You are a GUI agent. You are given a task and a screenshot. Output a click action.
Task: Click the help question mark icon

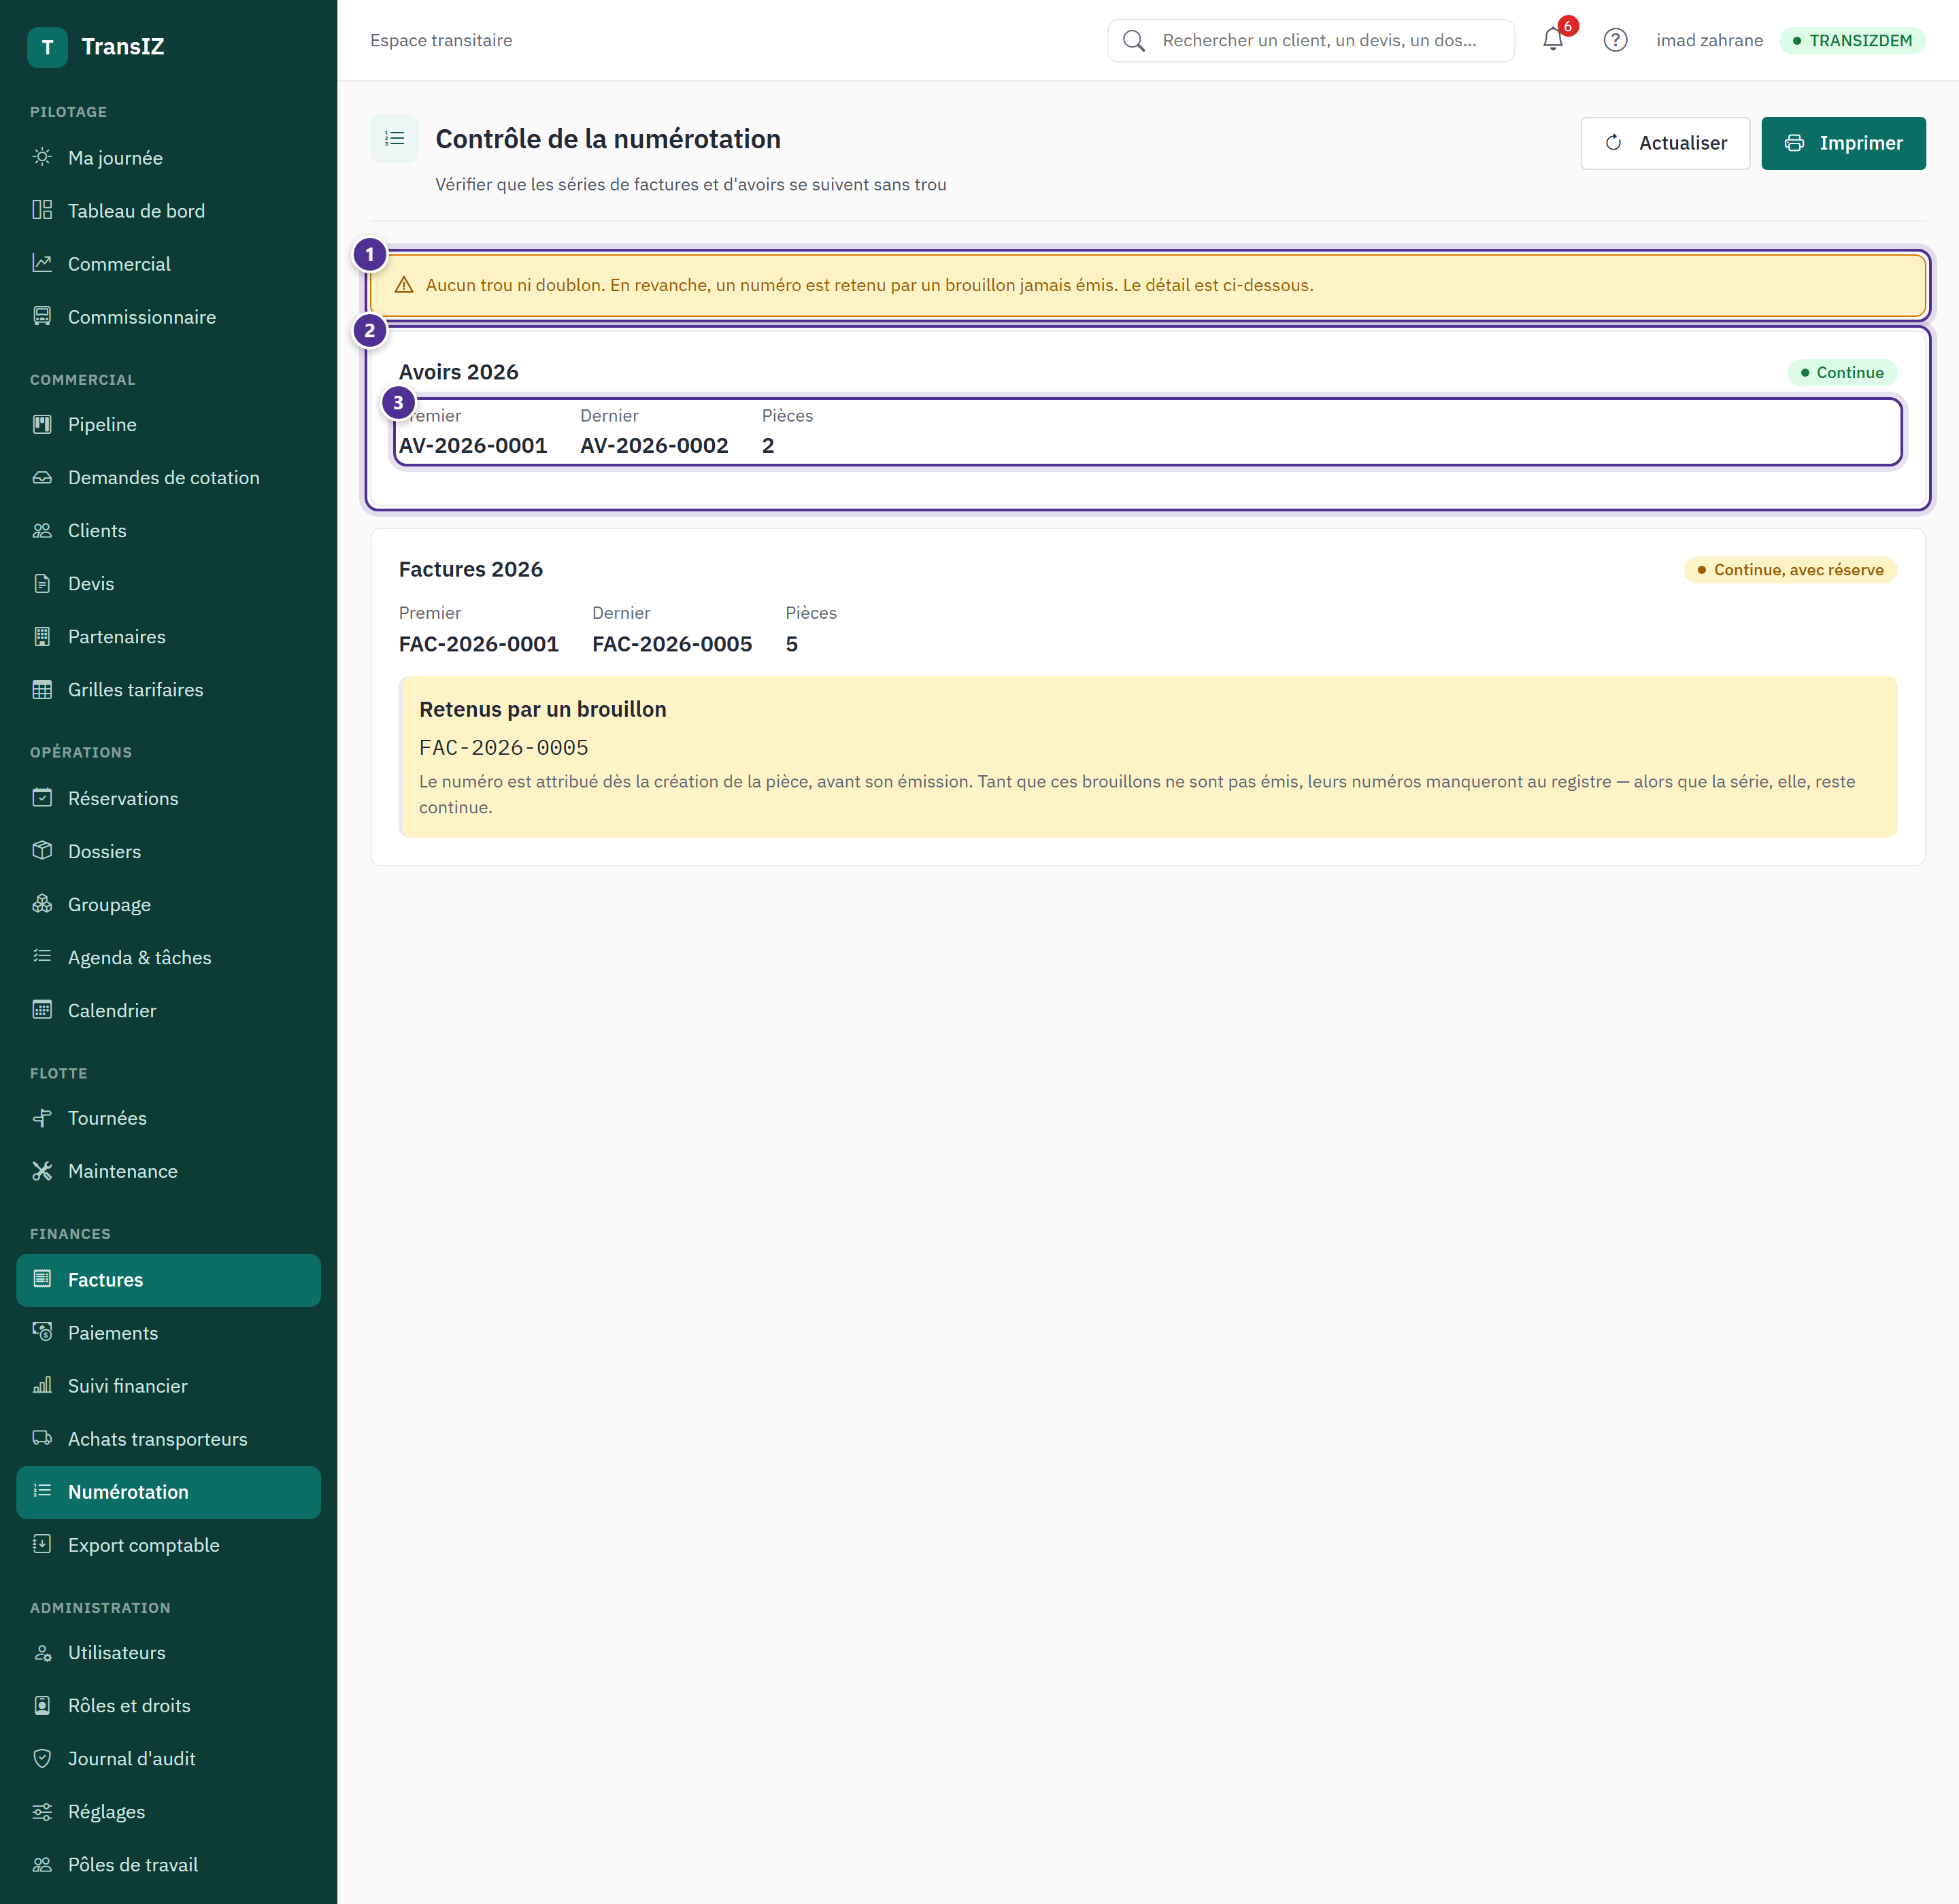[1615, 40]
